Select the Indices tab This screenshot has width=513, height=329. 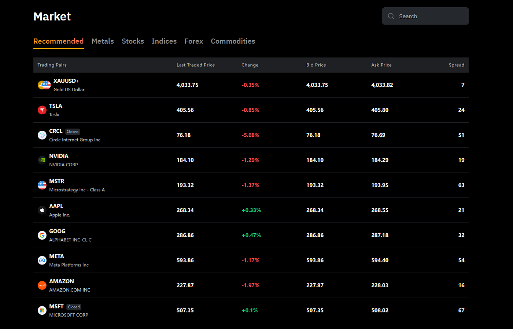(164, 41)
